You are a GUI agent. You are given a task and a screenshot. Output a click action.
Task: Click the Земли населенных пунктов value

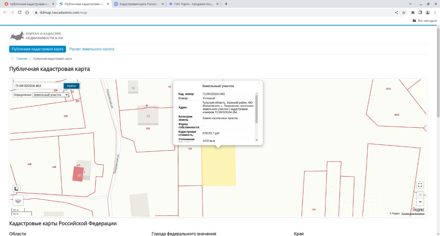coord(220,118)
